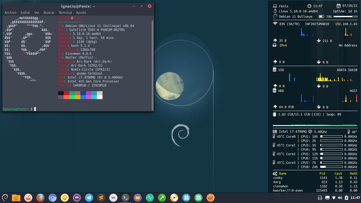Open the on-screen keyboard tray icon

pos(327,198)
